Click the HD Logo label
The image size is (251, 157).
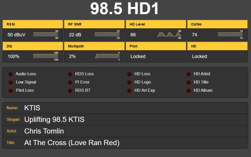point(143,82)
